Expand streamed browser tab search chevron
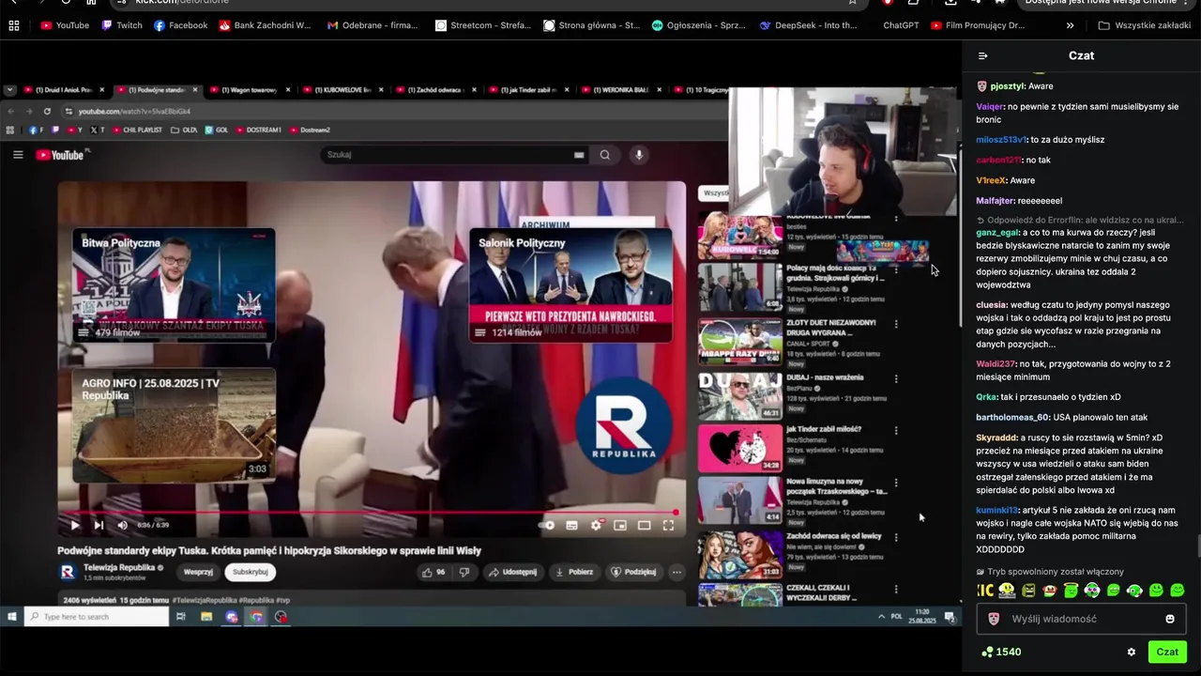The height and width of the screenshot is (676, 1201). 9,90
